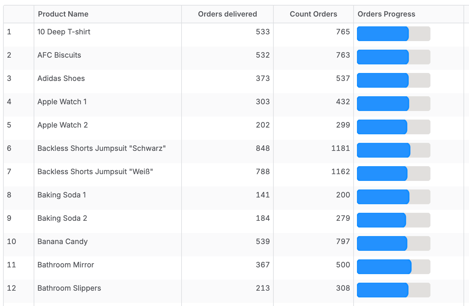Click orders delivered value 367
The image size is (469, 306).
[x=263, y=265]
